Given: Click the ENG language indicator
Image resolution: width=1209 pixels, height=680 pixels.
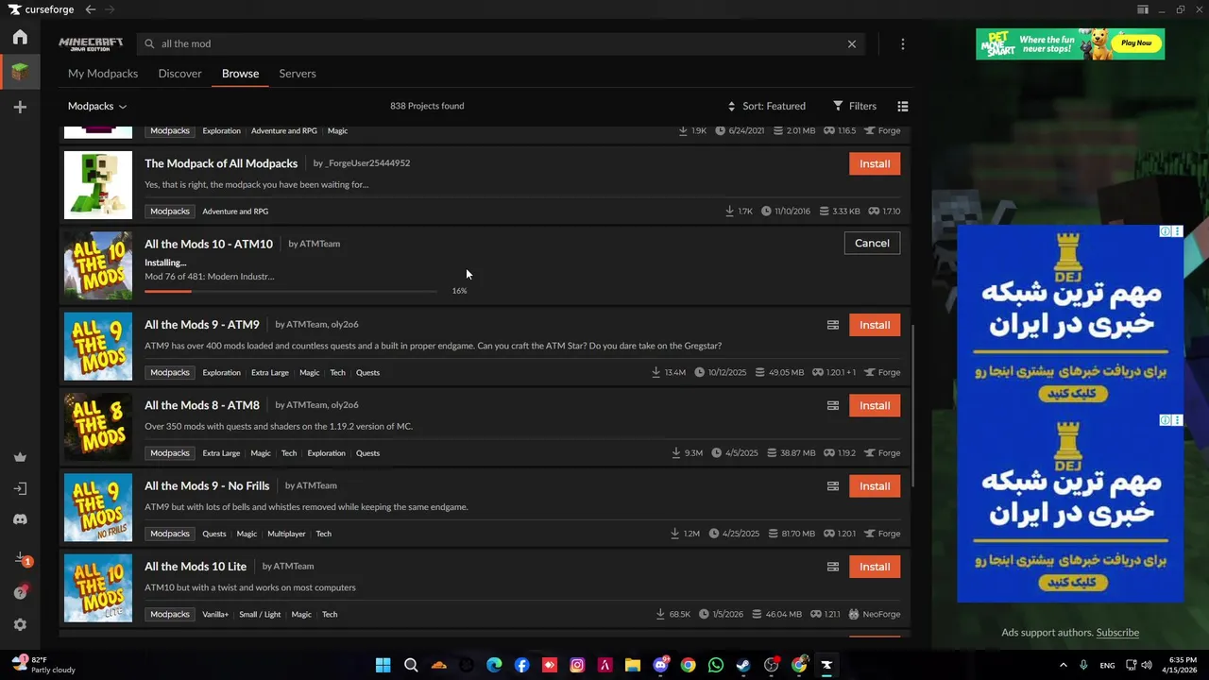Looking at the screenshot, I should coord(1107,665).
